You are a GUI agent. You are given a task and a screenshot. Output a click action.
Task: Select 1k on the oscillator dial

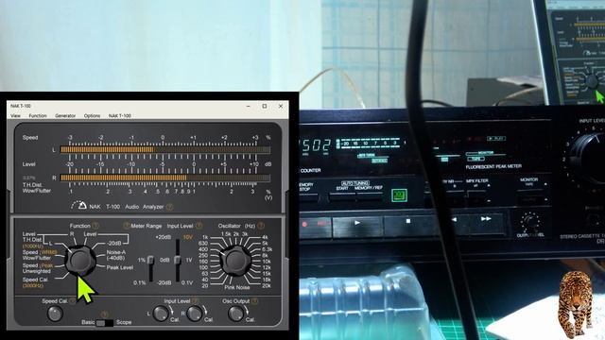click(x=205, y=237)
